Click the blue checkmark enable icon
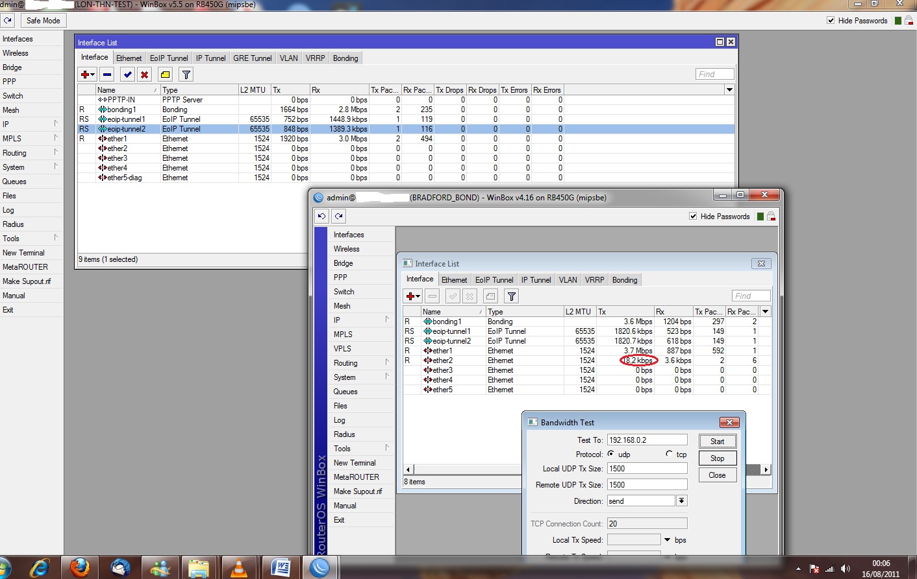 pos(128,75)
